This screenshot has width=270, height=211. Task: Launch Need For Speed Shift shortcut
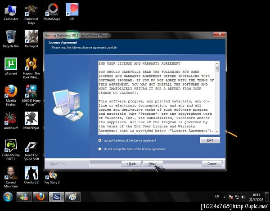coord(31,150)
